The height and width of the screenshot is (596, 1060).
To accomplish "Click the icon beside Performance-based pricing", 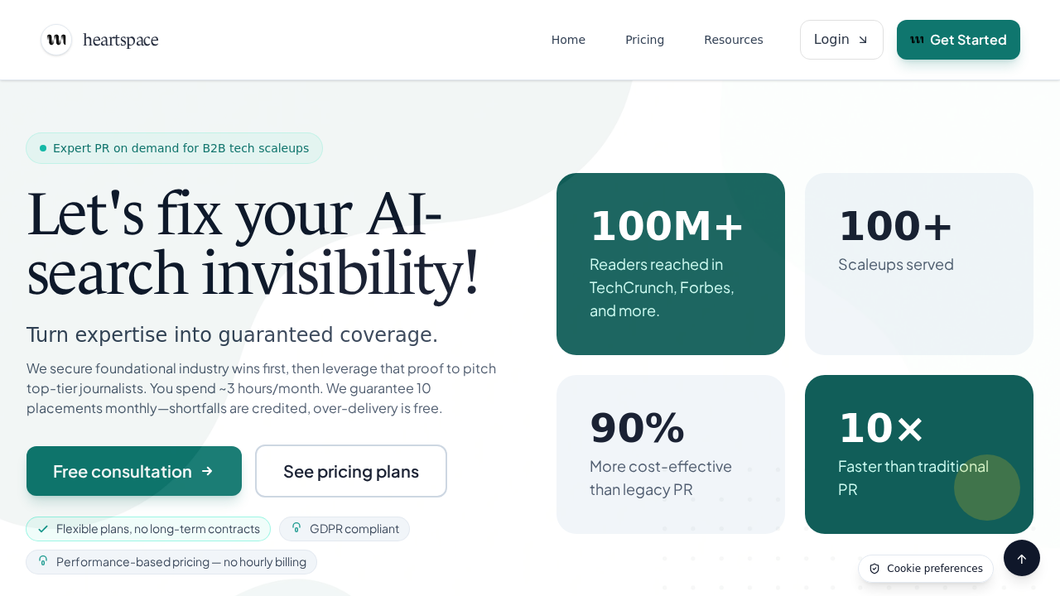I will pyautogui.click(x=43, y=561).
